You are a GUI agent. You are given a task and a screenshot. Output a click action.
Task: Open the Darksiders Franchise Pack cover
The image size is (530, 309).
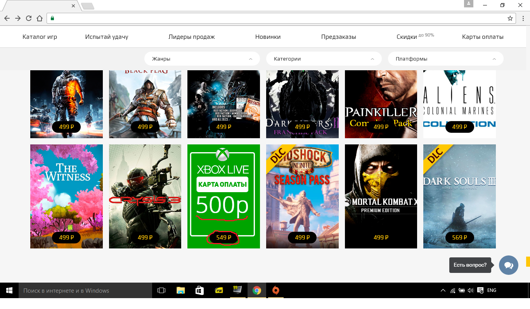pyautogui.click(x=302, y=104)
